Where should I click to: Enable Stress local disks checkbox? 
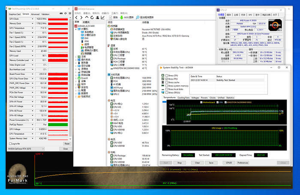pos(167,89)
